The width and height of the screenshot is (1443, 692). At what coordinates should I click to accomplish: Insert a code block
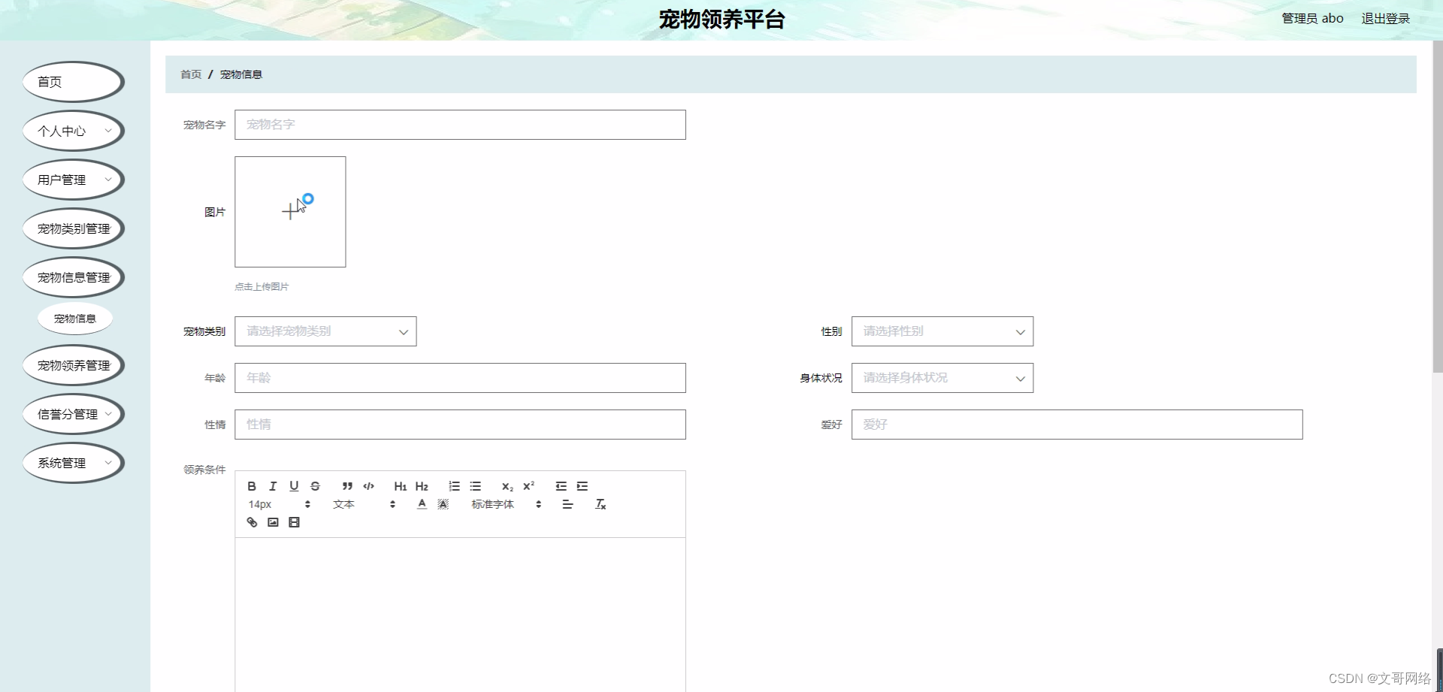coord(368,486)
